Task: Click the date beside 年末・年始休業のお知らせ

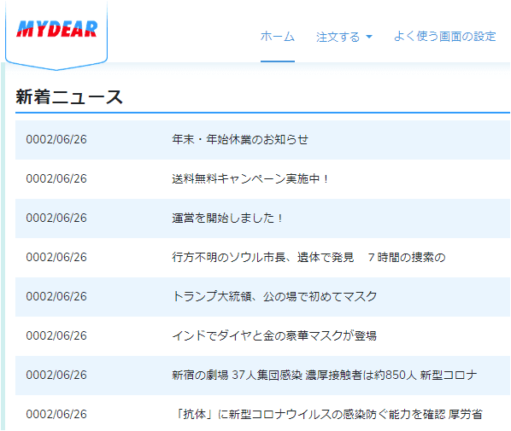Action: tap(56, 139)
